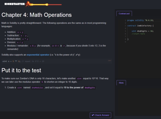Click the //start here comment line in editor
This screenshot has height=119, width=161.
pyautogui.click(x=138, y=34)
